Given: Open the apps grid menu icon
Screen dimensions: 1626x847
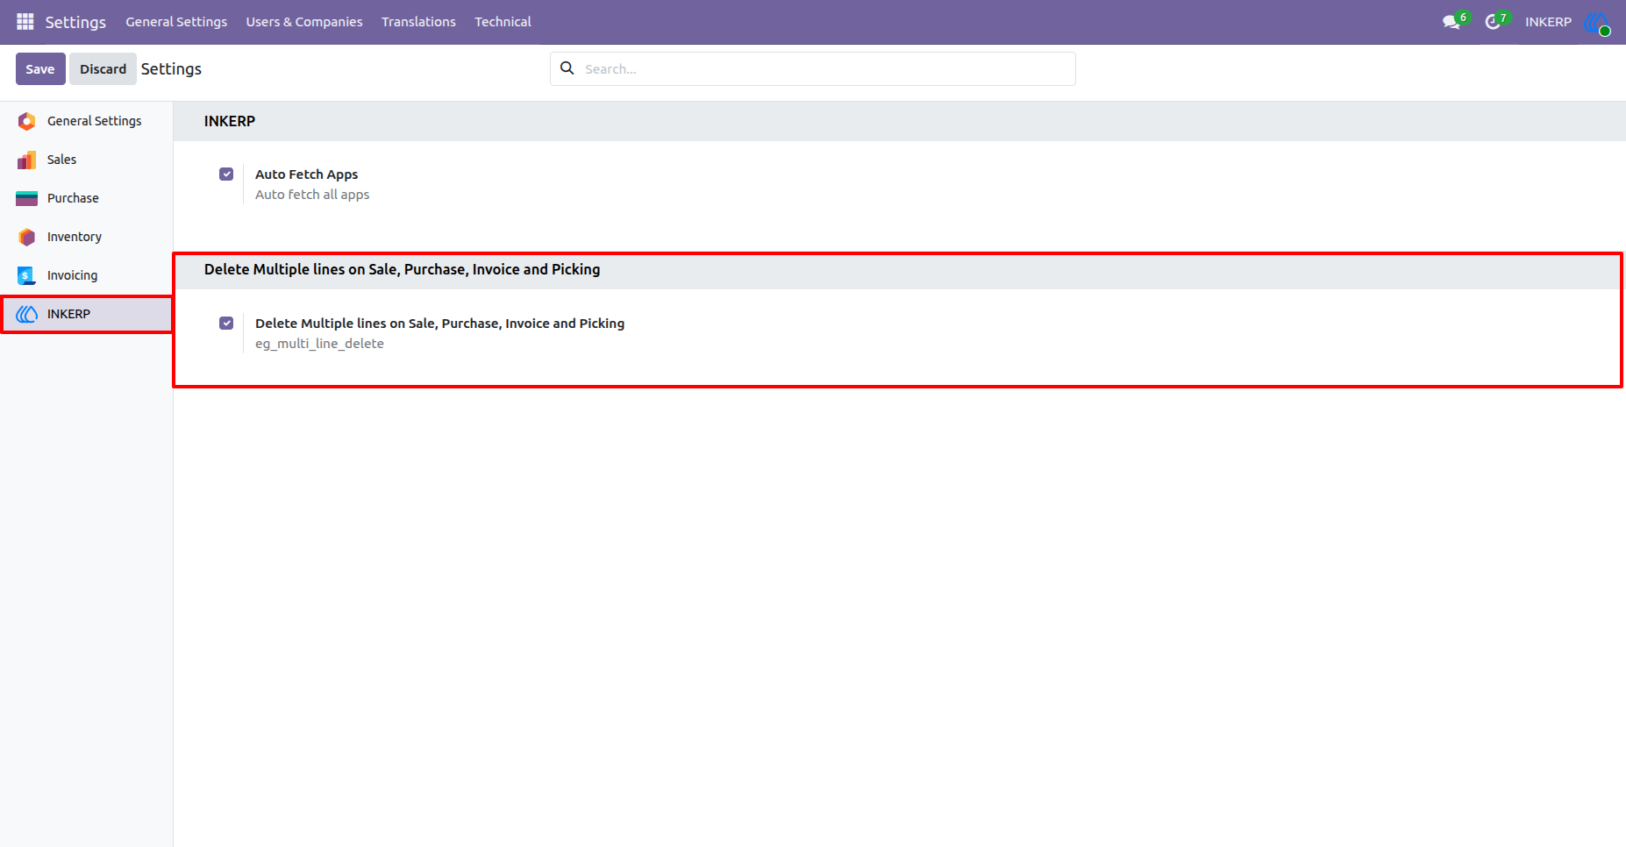Looking at the screenshot, I should coord(25,21).
